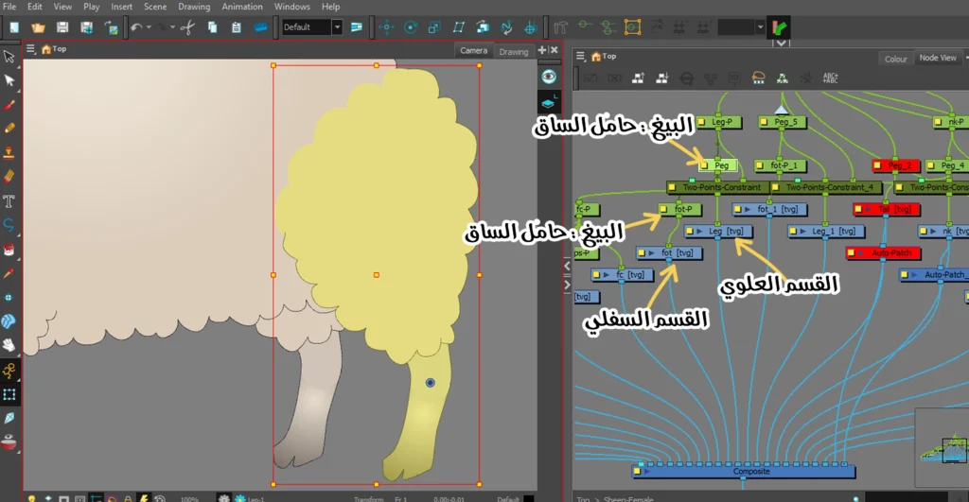969x502 pixels.
Task: Open the Undo history dropdown arrow
Action: pos(149,27)
